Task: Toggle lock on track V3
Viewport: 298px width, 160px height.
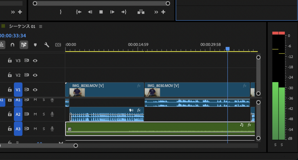Action: 10,60
